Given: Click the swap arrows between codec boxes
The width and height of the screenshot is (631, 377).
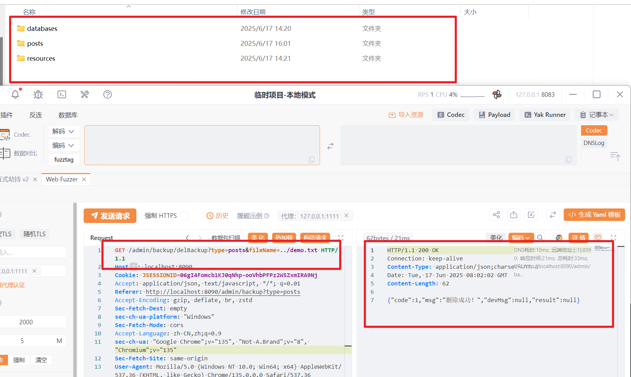Looking at the screenshot, I should pyautogui.click(x=330, y=146).
